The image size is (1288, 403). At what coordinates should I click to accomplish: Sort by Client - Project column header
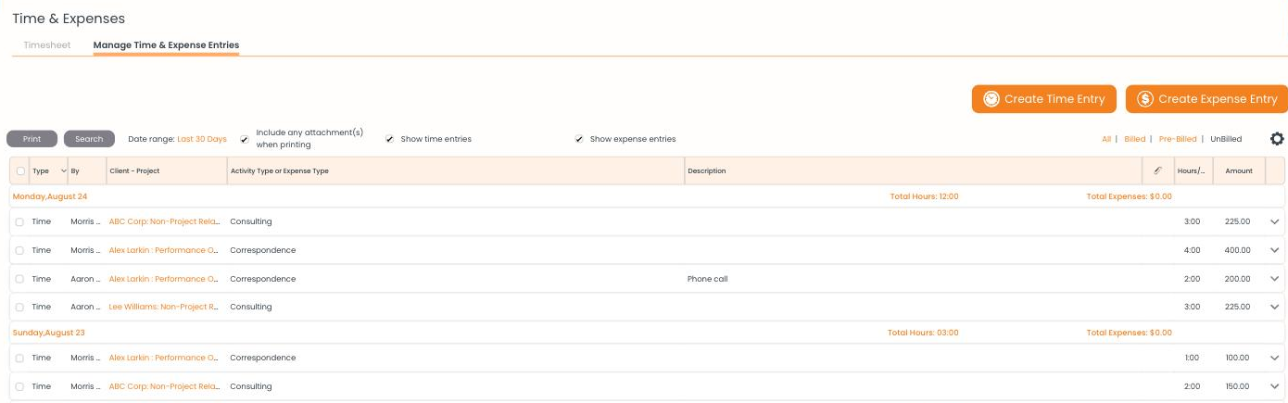coord(134,171)
